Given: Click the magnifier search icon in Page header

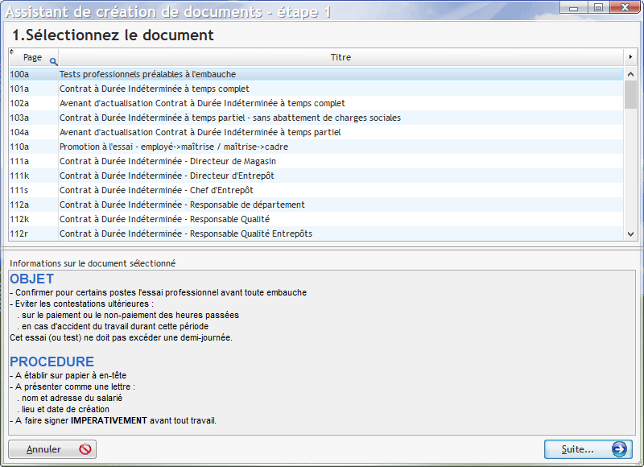Looking at the screenshot, I should 53,61.
